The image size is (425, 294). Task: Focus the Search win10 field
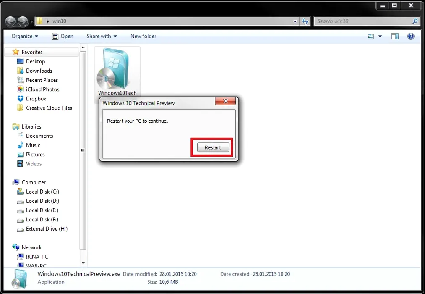[363, 21]
